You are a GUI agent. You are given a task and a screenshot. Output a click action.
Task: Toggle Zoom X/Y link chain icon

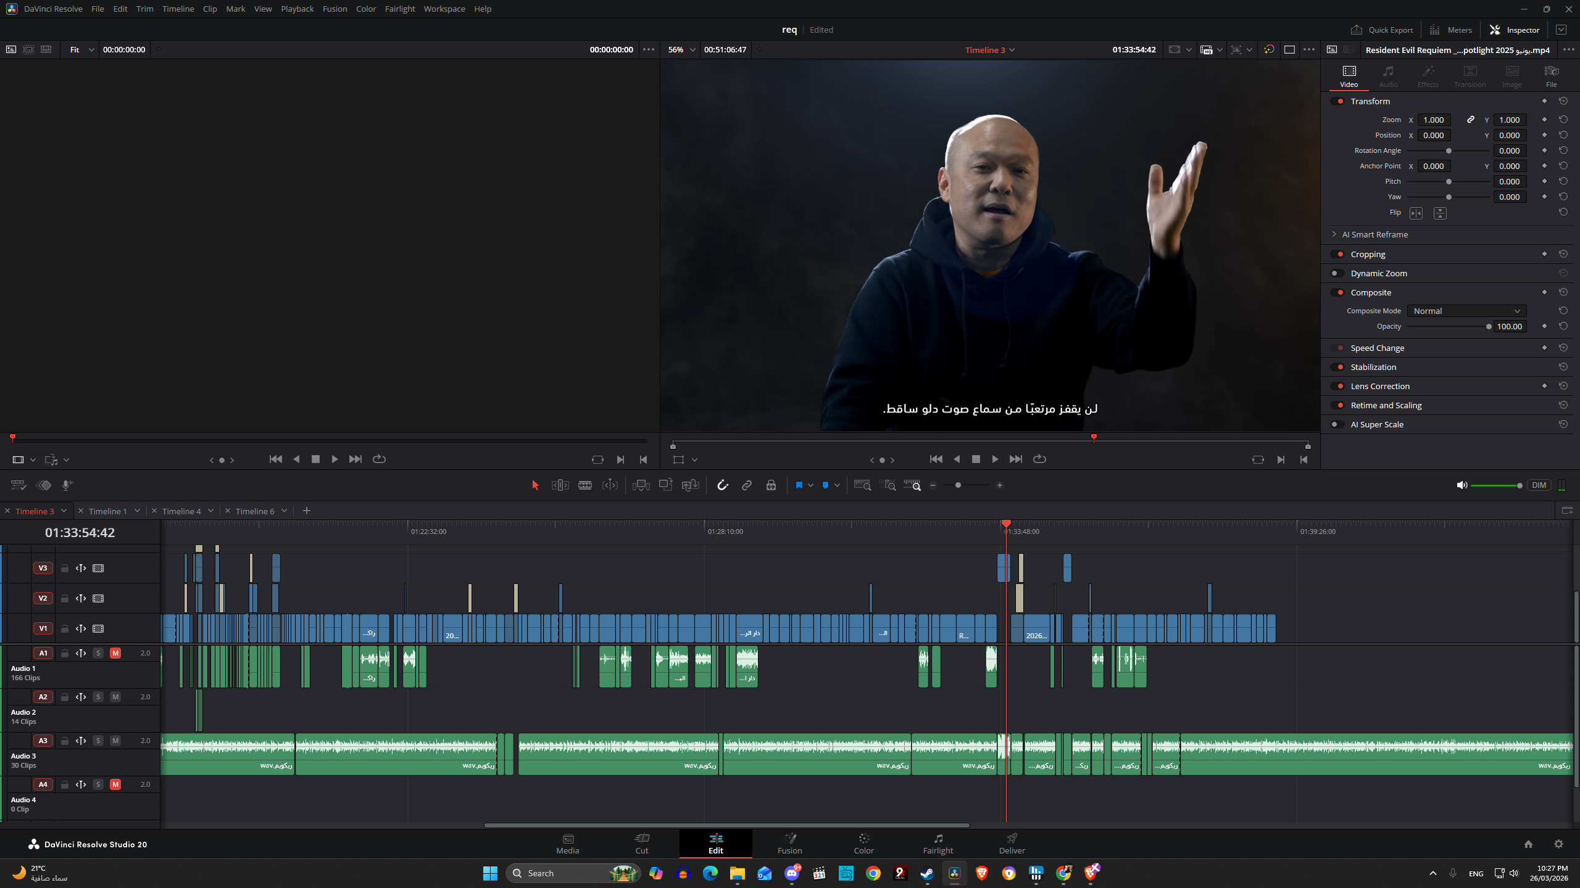pos(1471,120)
